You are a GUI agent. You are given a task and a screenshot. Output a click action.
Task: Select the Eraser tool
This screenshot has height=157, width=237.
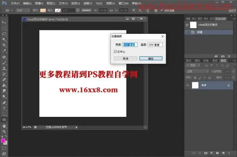pos(4,80)
